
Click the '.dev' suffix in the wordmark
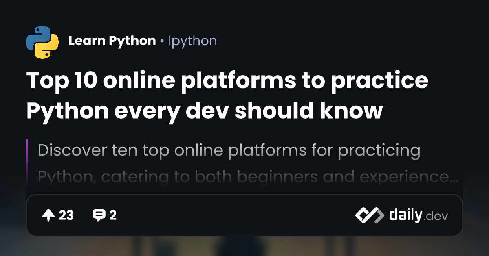436,217
